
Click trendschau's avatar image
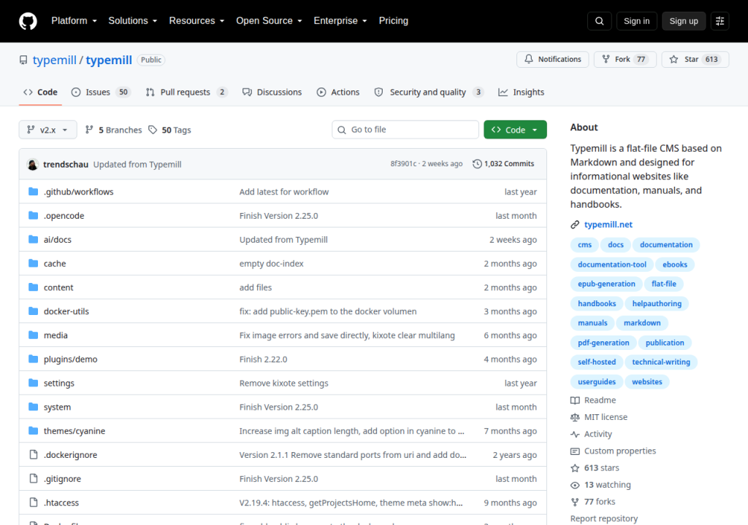32,164
